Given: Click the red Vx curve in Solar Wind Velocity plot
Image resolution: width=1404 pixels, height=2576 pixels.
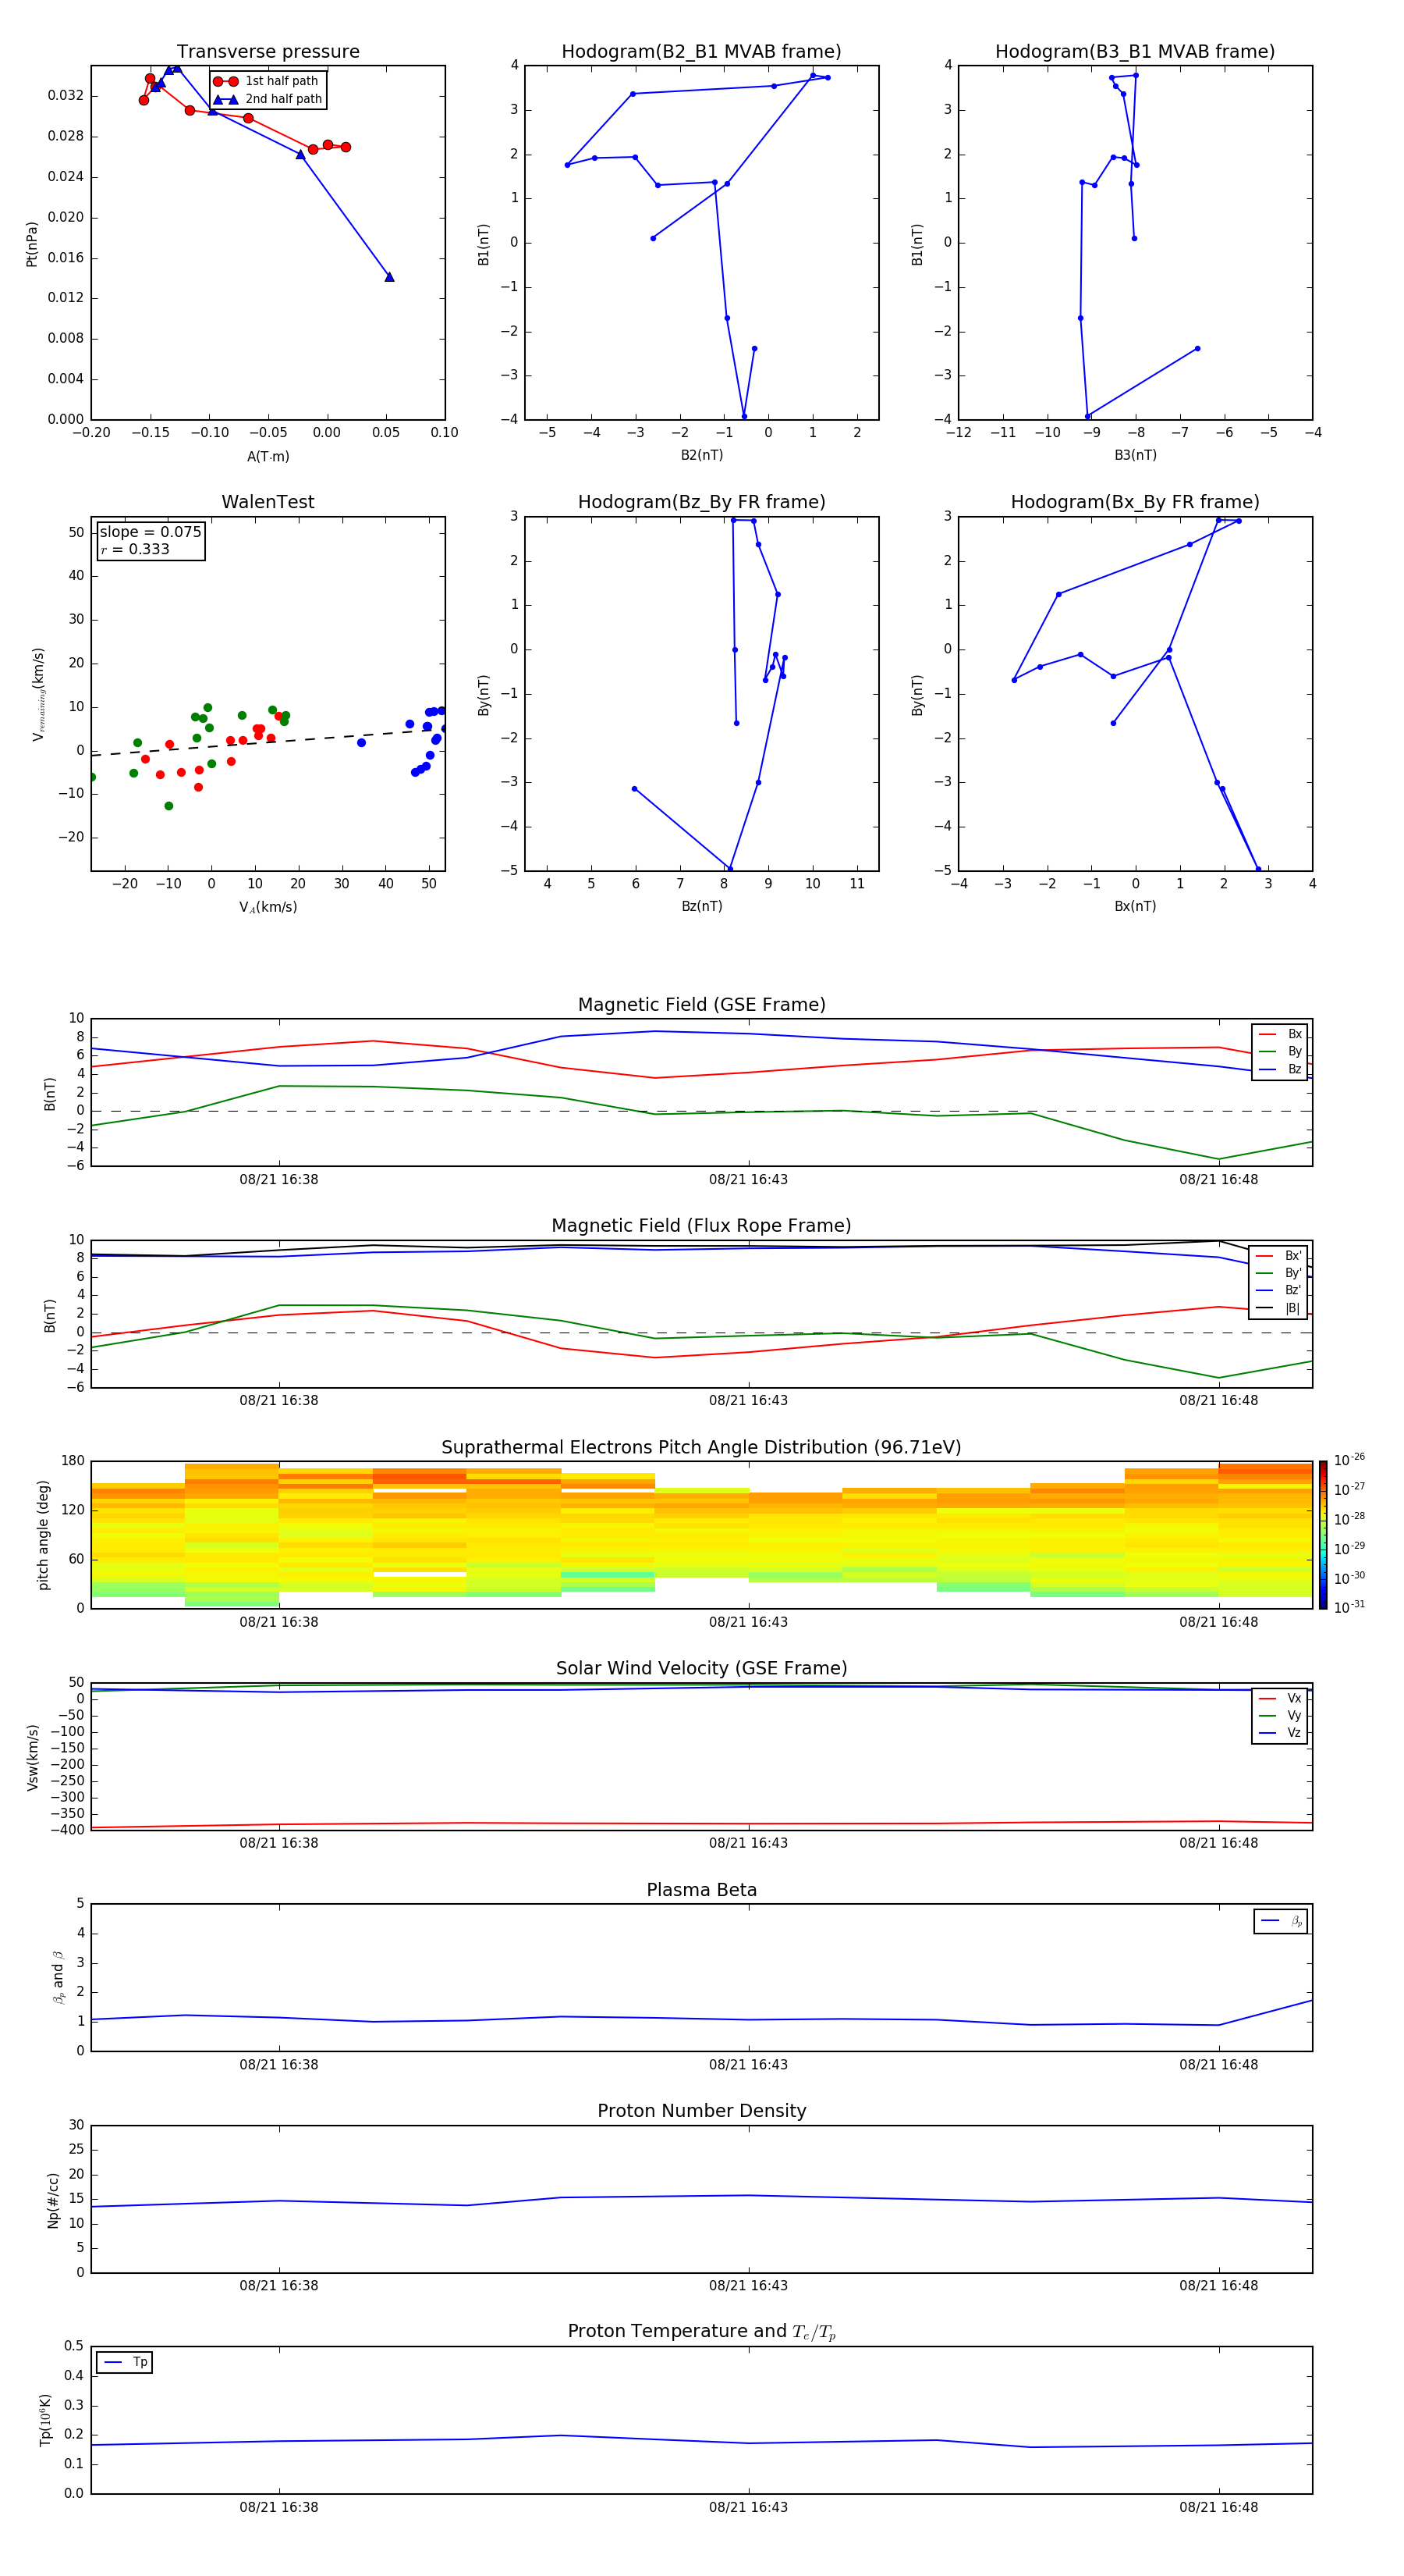Looking at the screenshot, I should (x=701, y=1824).
